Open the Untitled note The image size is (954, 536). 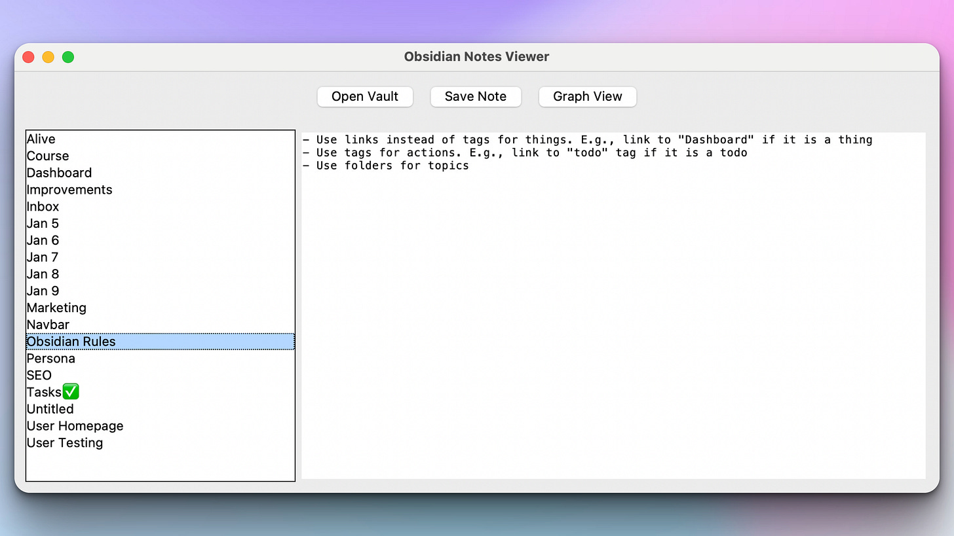161,409
